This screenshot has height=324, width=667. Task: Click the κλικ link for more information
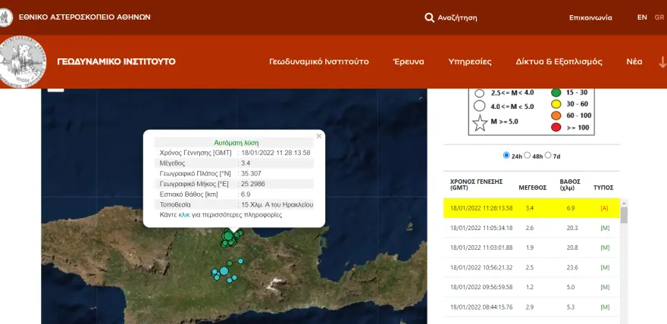tap(184, 215)
